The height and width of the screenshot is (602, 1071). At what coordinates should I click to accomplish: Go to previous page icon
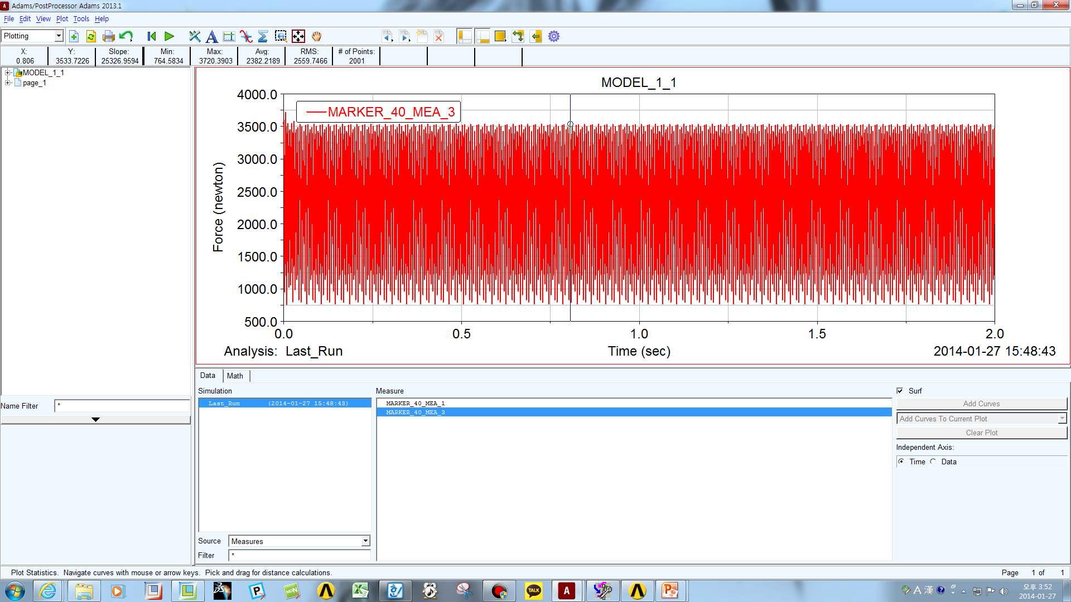point(387,37)
